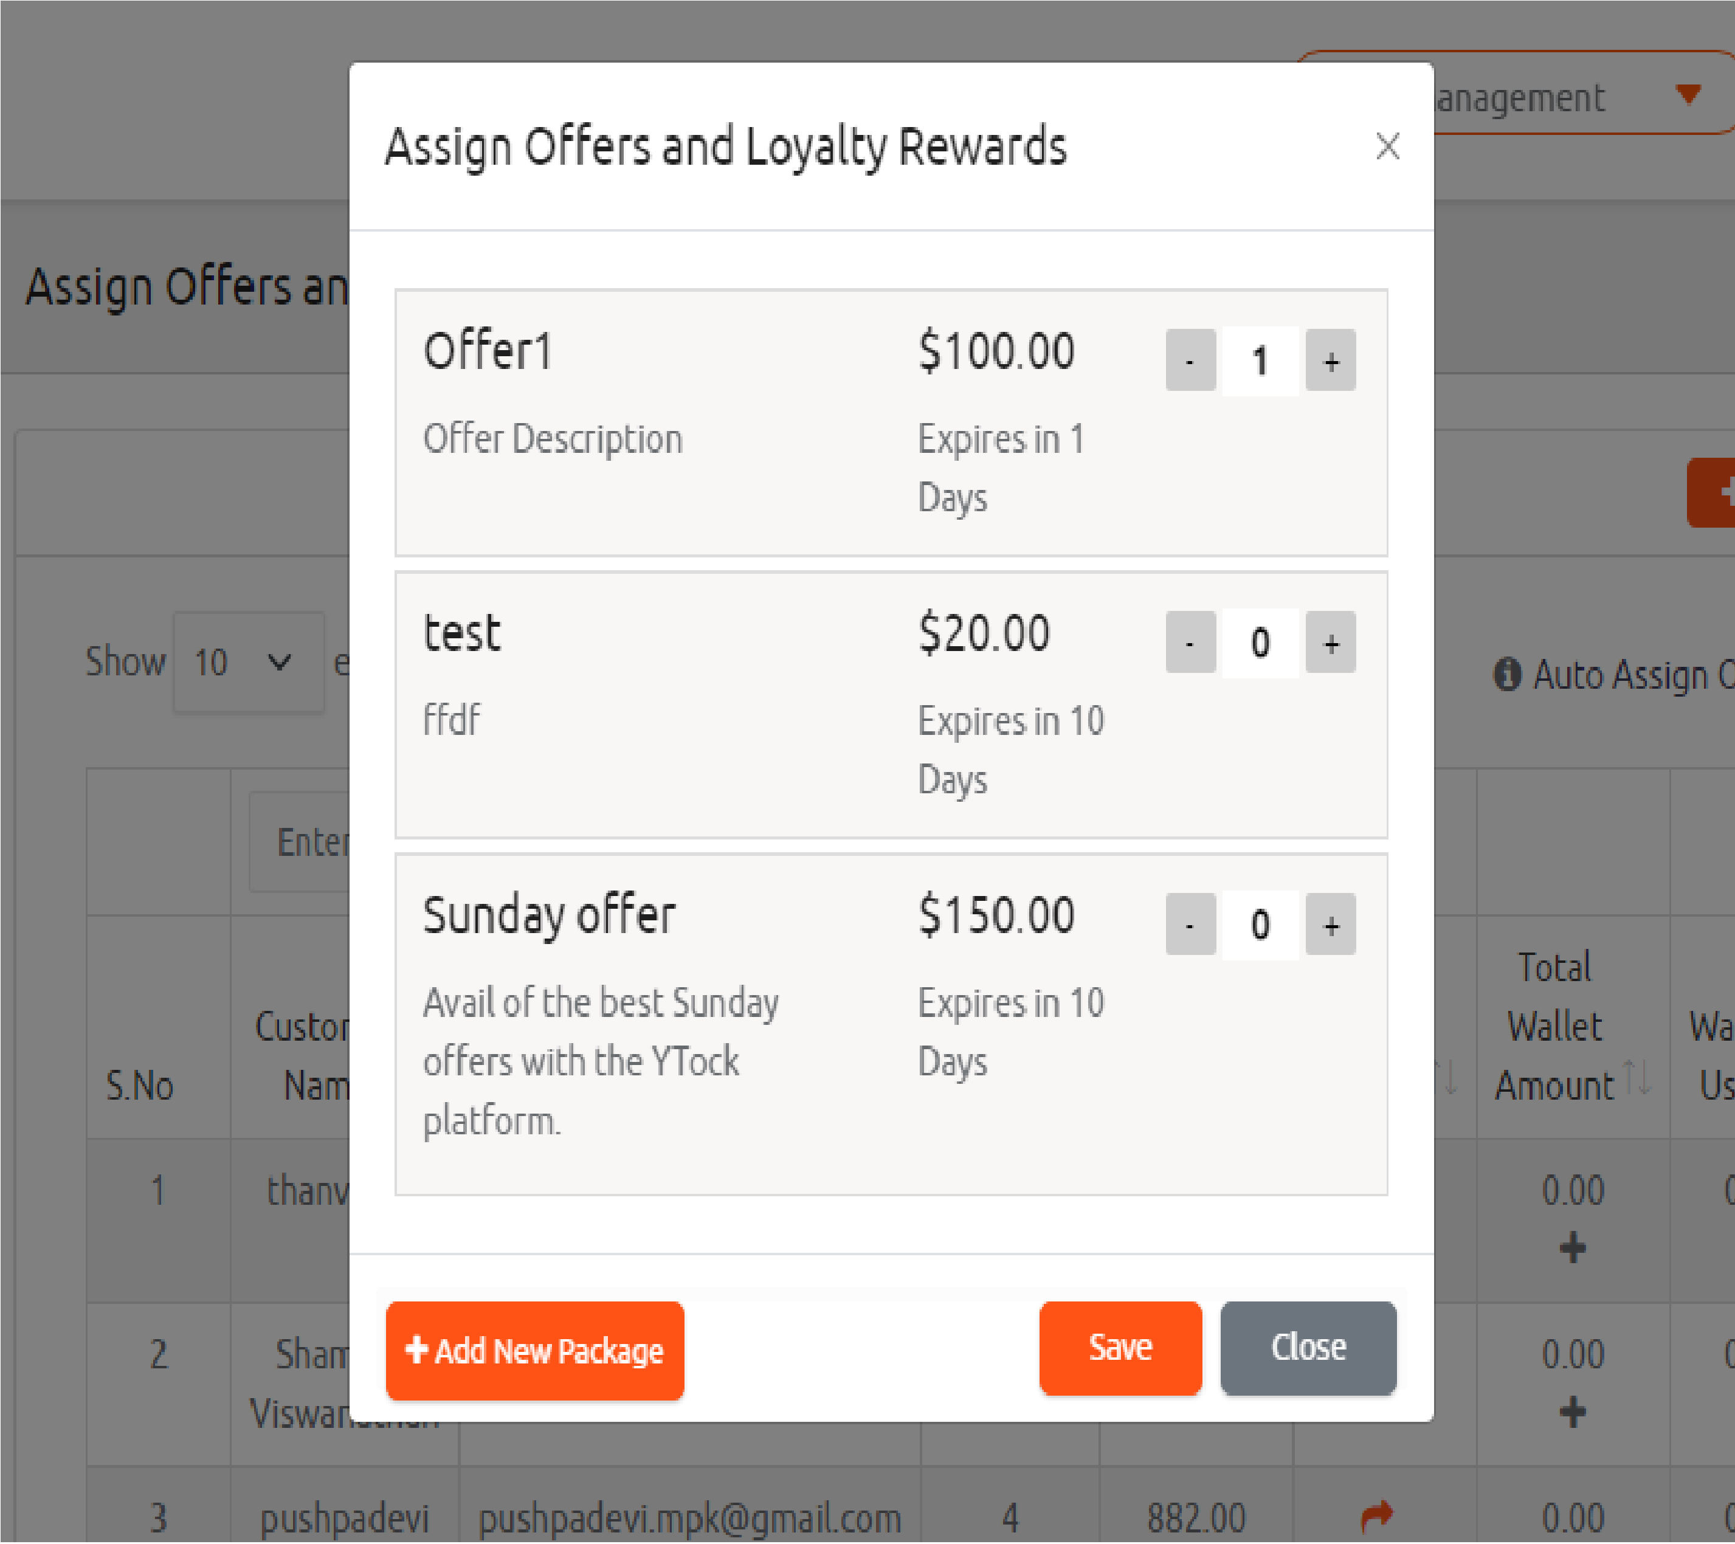Decrease test offer quantity with minus
The width and height of the screenshot is (1735, 1544).
[x=1190, y=642]
